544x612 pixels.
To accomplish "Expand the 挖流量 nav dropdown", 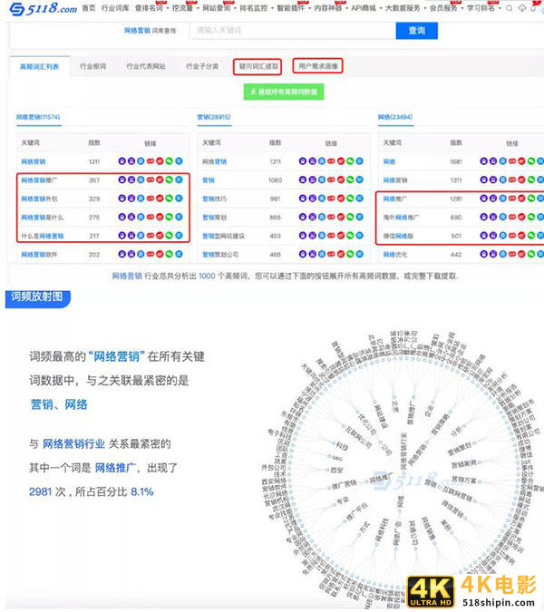I will pyautogui.click(x=185, y=8).
